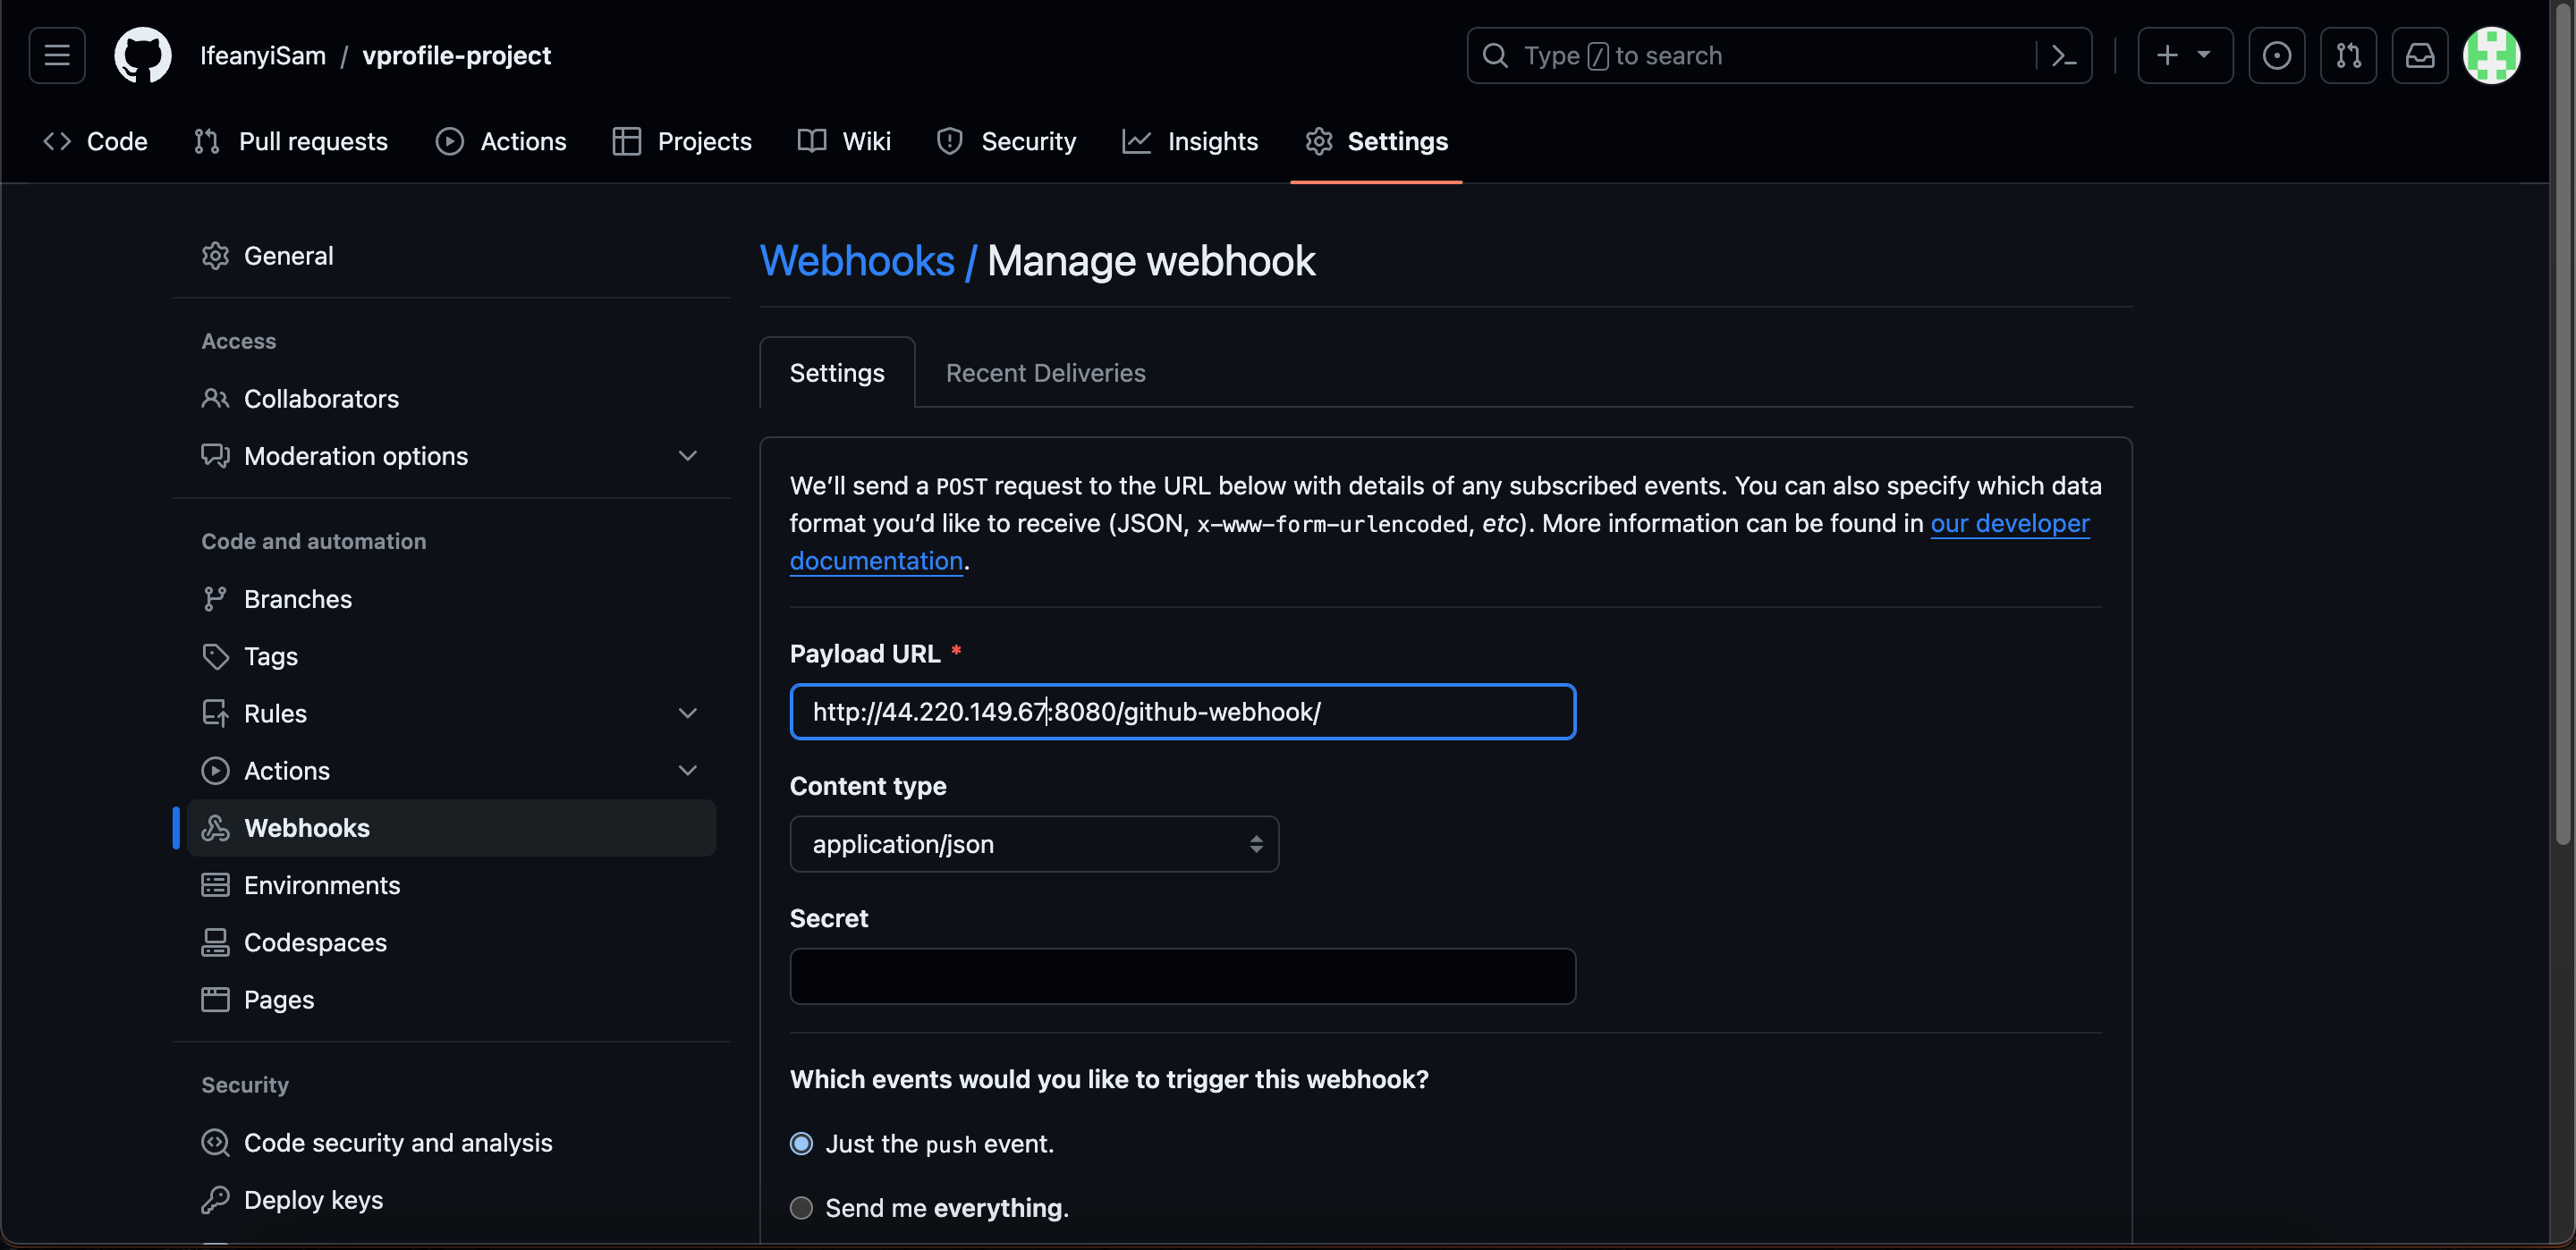2576x1250 pixels.
Task: Click the GitHub logo icon
Action: (x=142, y=55)
